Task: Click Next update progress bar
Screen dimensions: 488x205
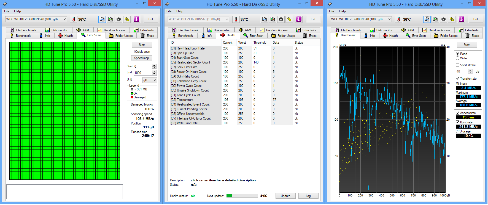Action: coord(242,196)
